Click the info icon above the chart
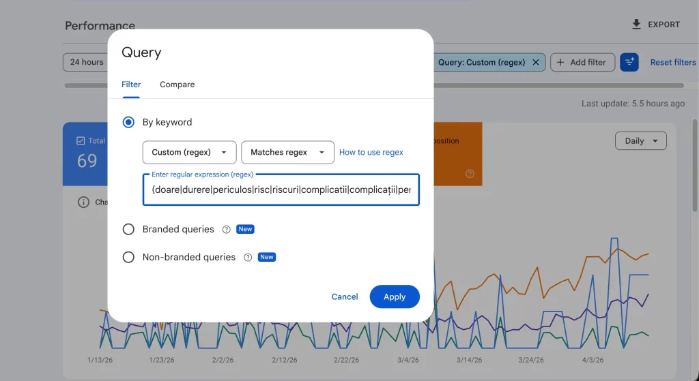 pyautogui.click(x=83, y=202)
